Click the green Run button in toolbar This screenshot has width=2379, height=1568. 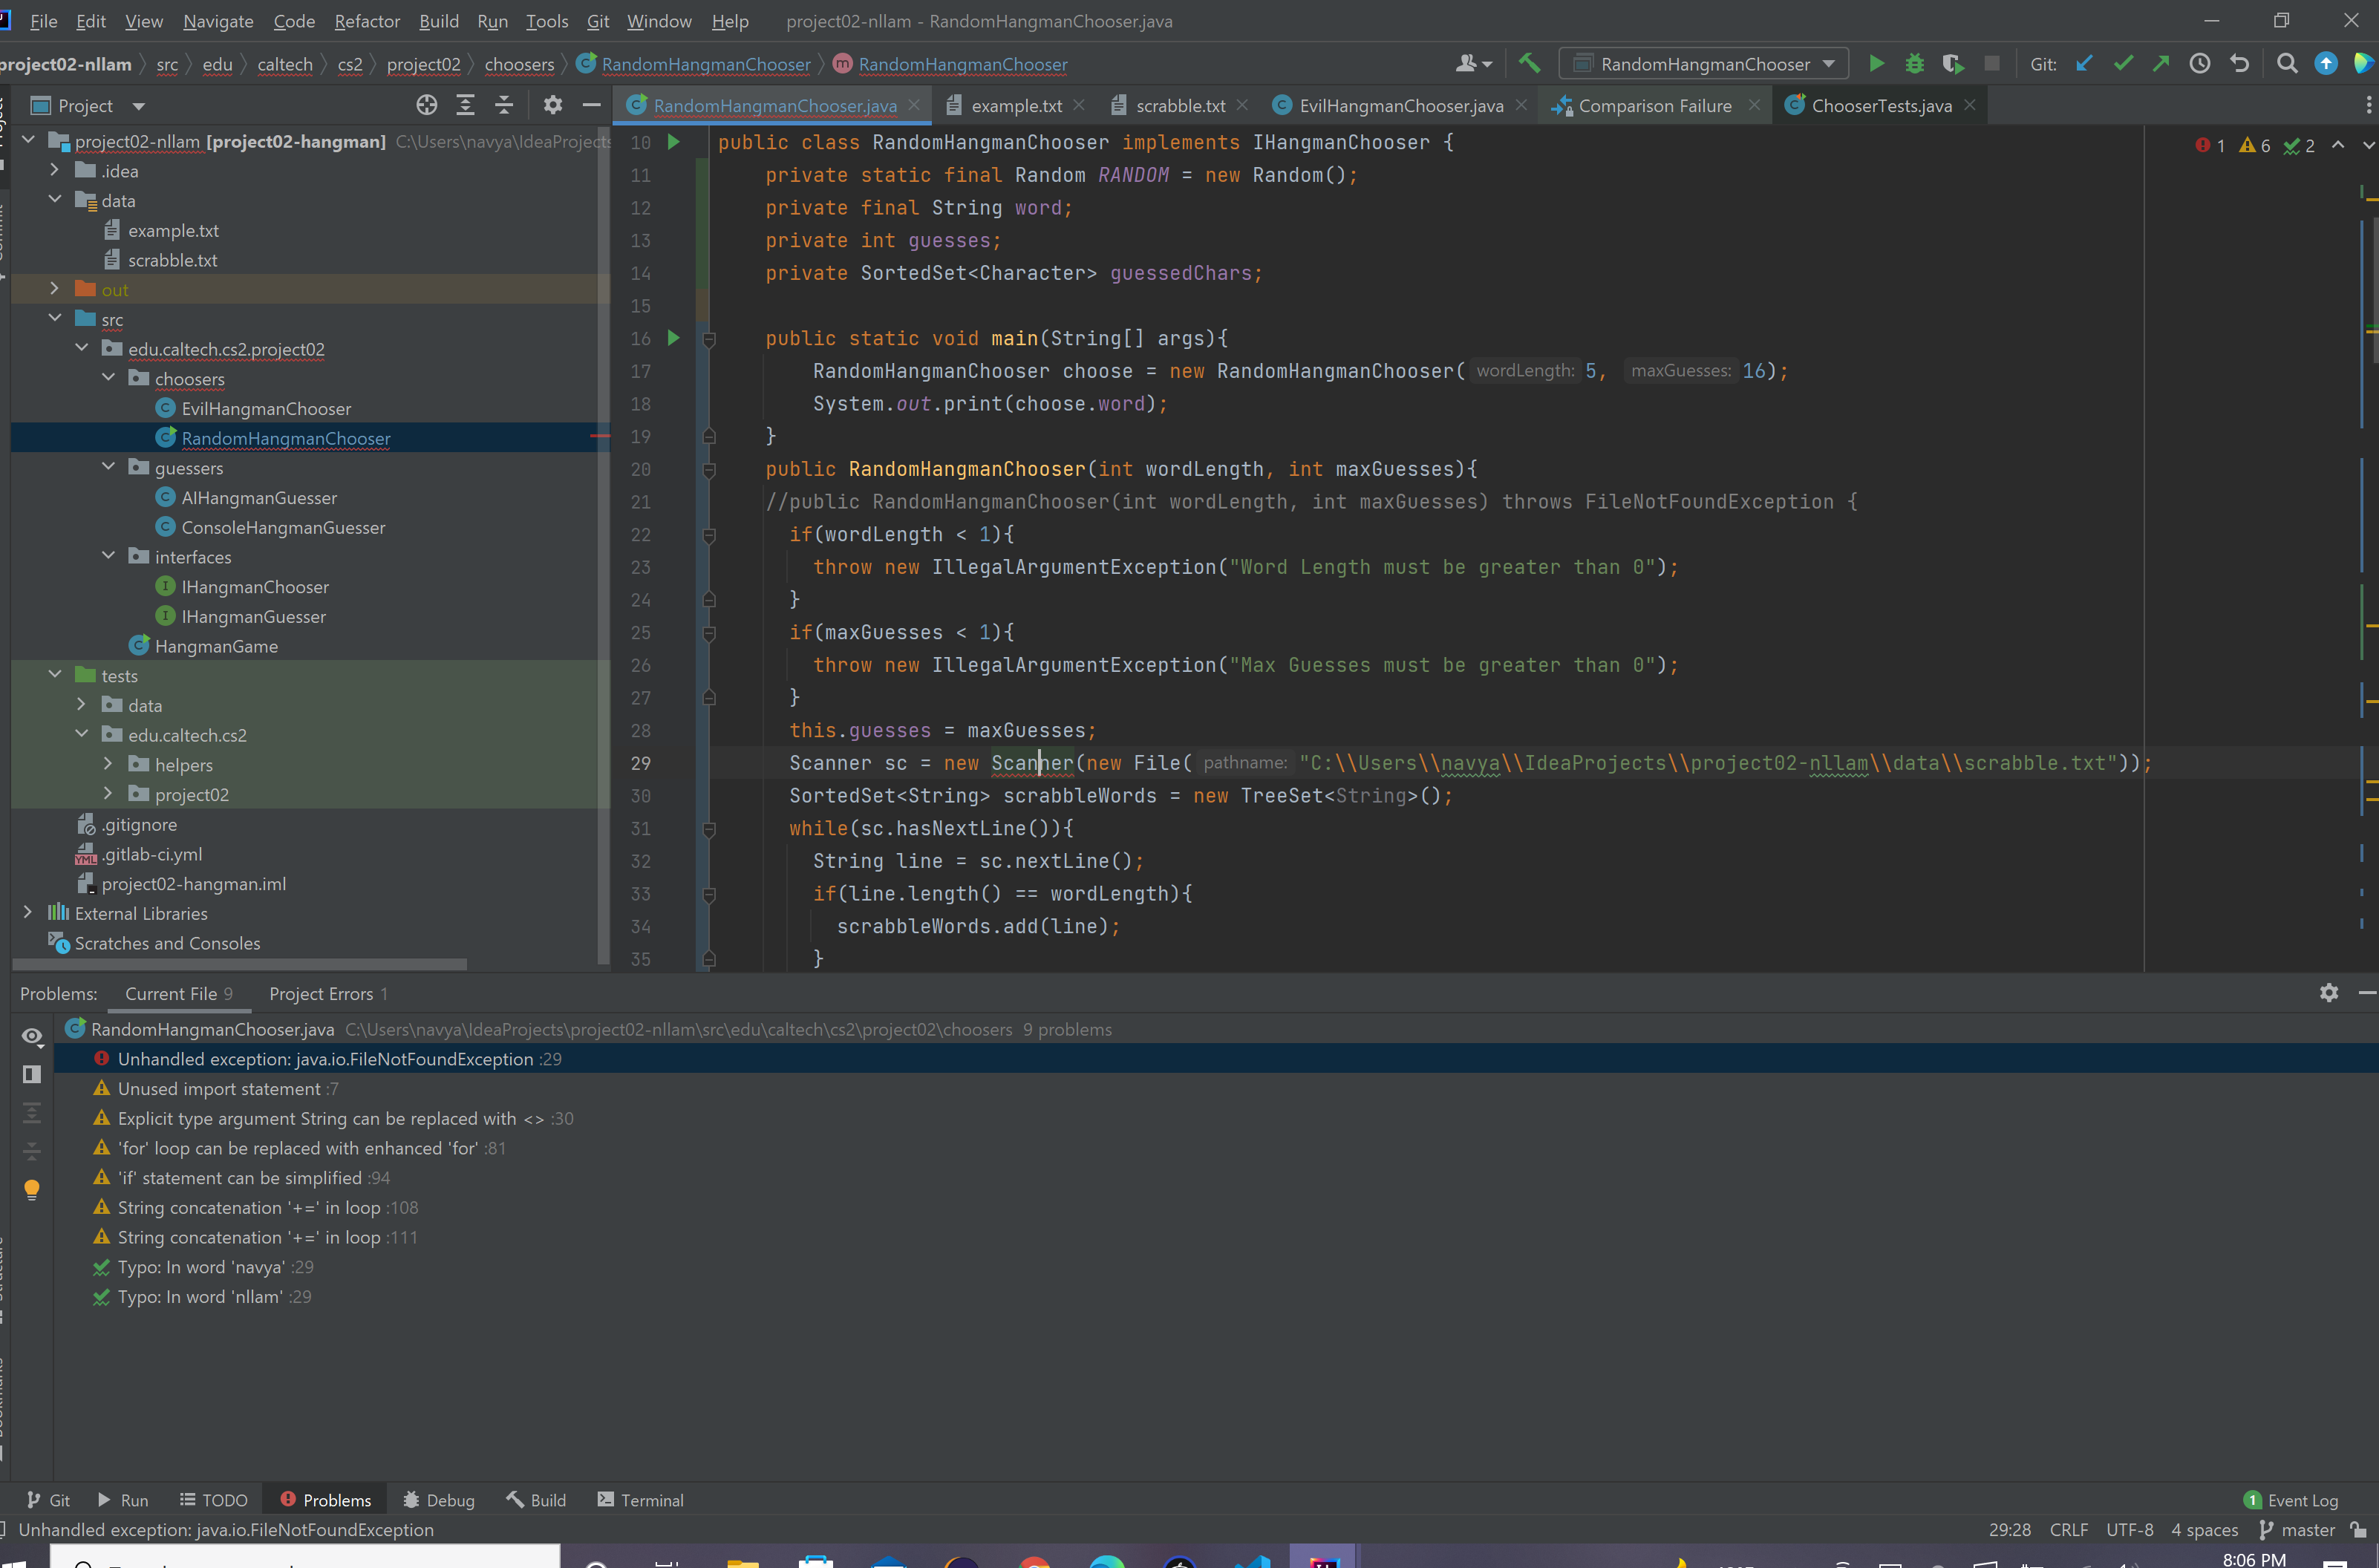1876,64
